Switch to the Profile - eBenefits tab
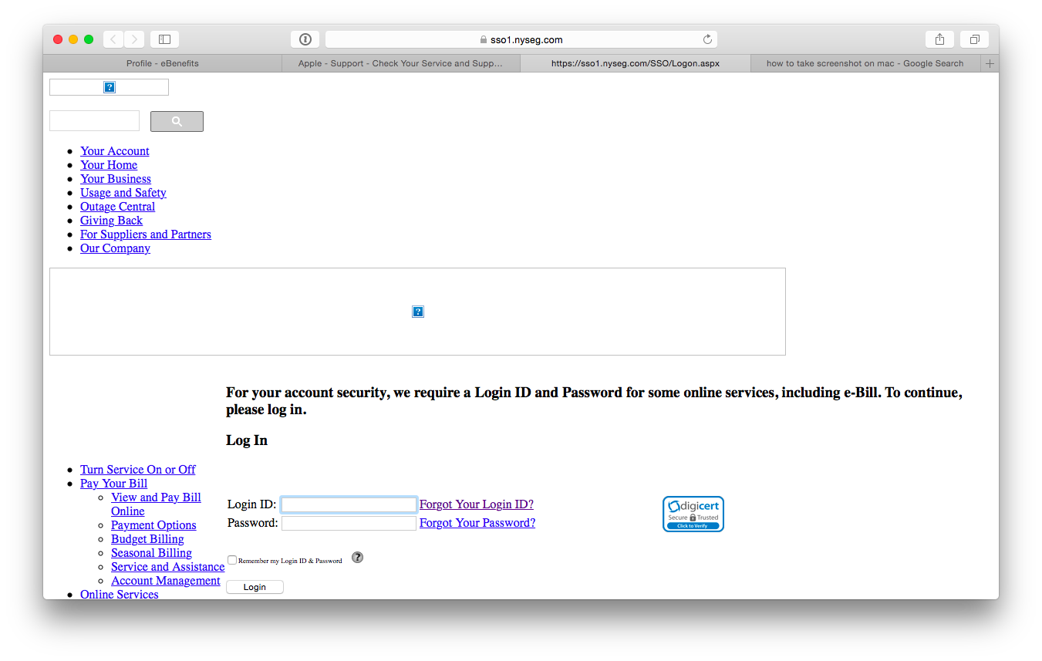Viewport: 1042px width, 661px height. click(163, 63)
